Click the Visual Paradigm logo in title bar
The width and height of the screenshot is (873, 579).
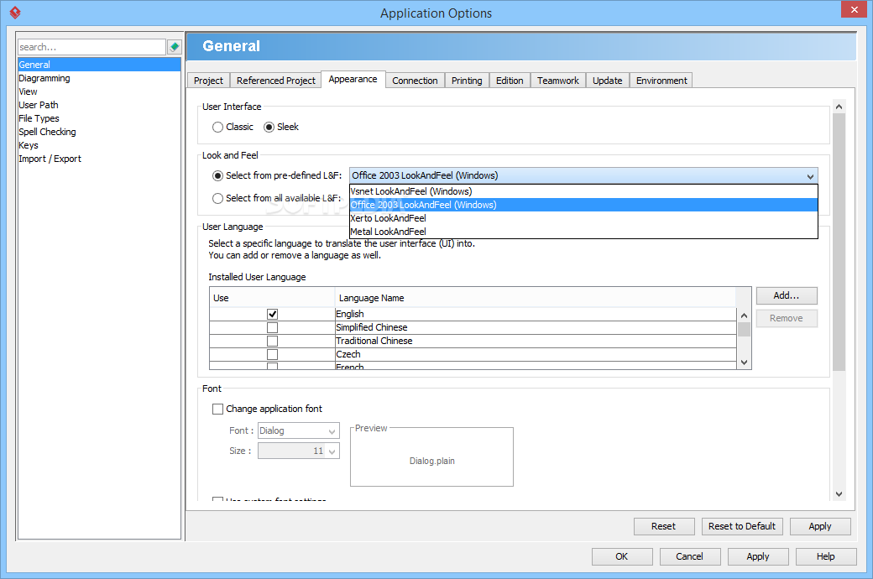[x=15, y=13]
